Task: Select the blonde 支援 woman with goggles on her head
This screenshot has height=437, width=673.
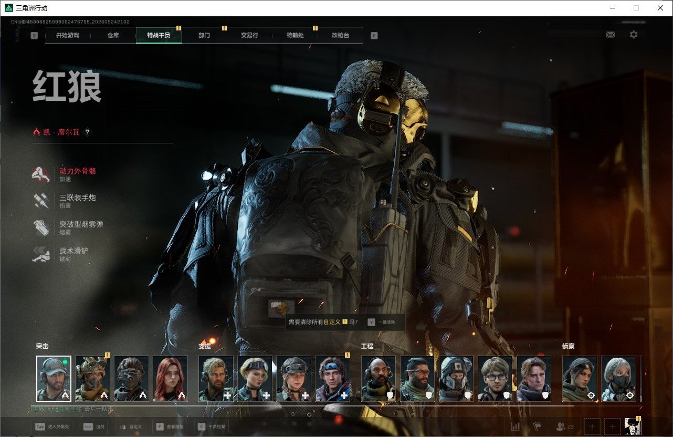Action: 255,379
